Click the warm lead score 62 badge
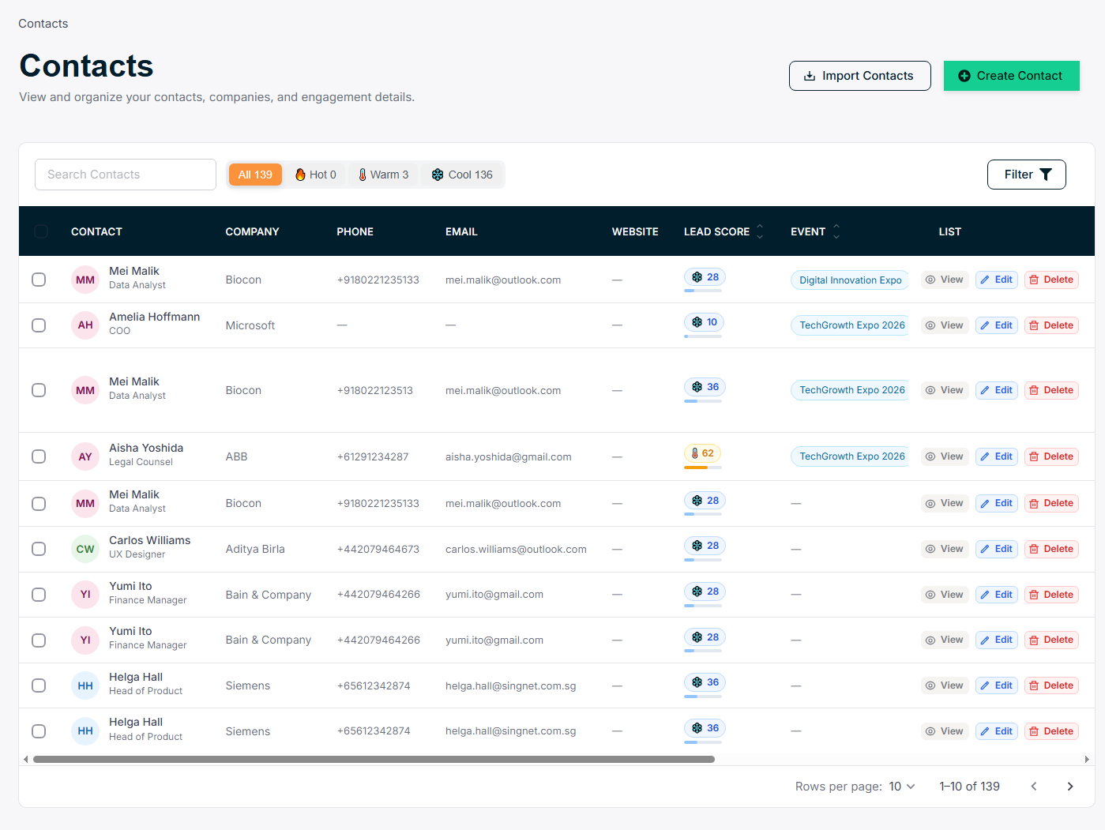Viewport: 1105px width, 830px height. [x=703, y=453]
